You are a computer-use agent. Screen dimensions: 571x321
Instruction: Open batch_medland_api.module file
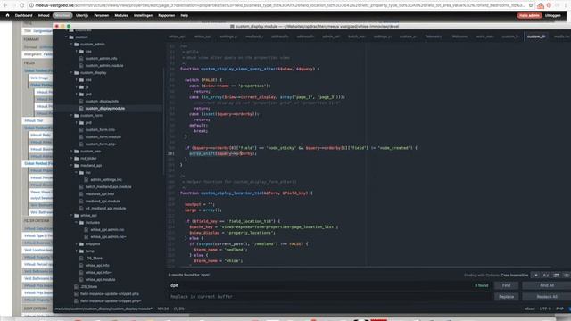click(108, 186)
